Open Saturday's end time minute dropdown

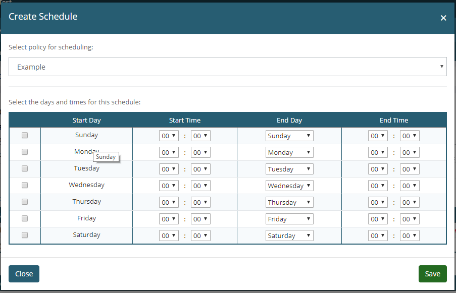coord(410,236)
